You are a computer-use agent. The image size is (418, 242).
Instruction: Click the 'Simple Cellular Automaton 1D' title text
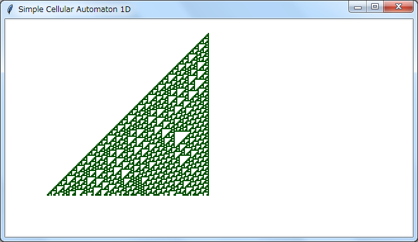[x=74, y=10]
